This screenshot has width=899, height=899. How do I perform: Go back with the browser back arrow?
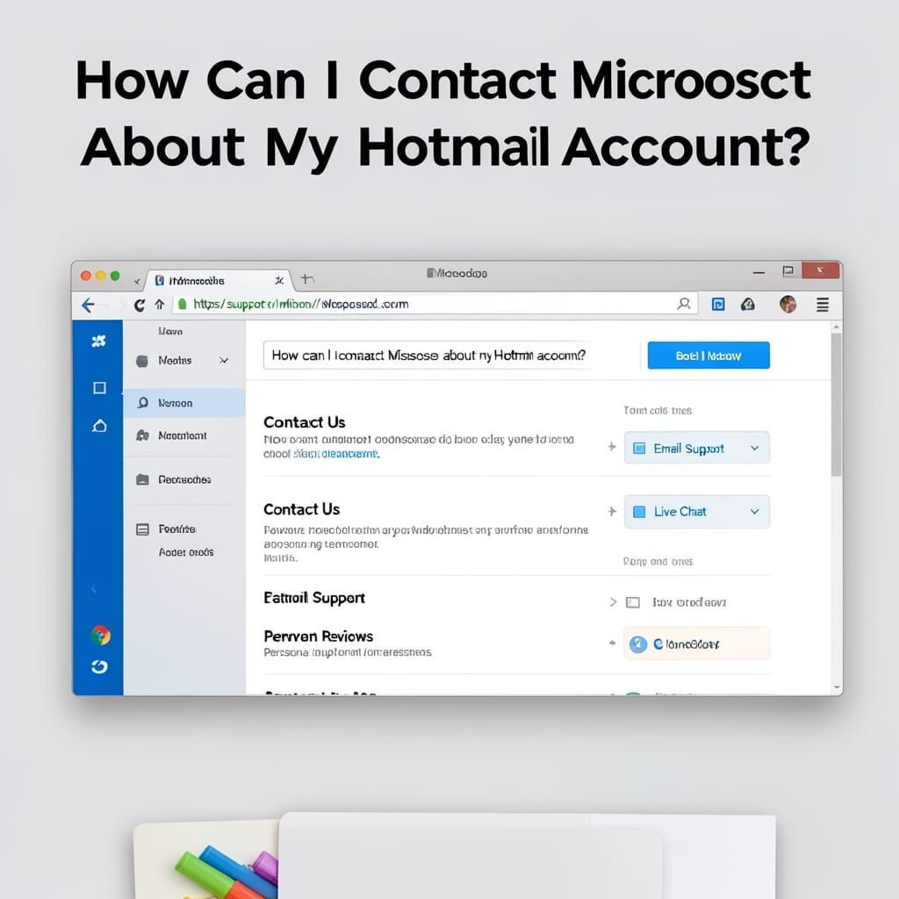[x=89, y=305]
